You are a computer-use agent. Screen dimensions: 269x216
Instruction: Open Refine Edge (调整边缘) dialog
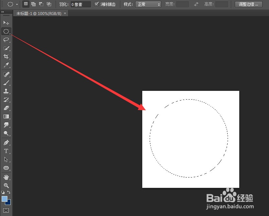(249, 5)
